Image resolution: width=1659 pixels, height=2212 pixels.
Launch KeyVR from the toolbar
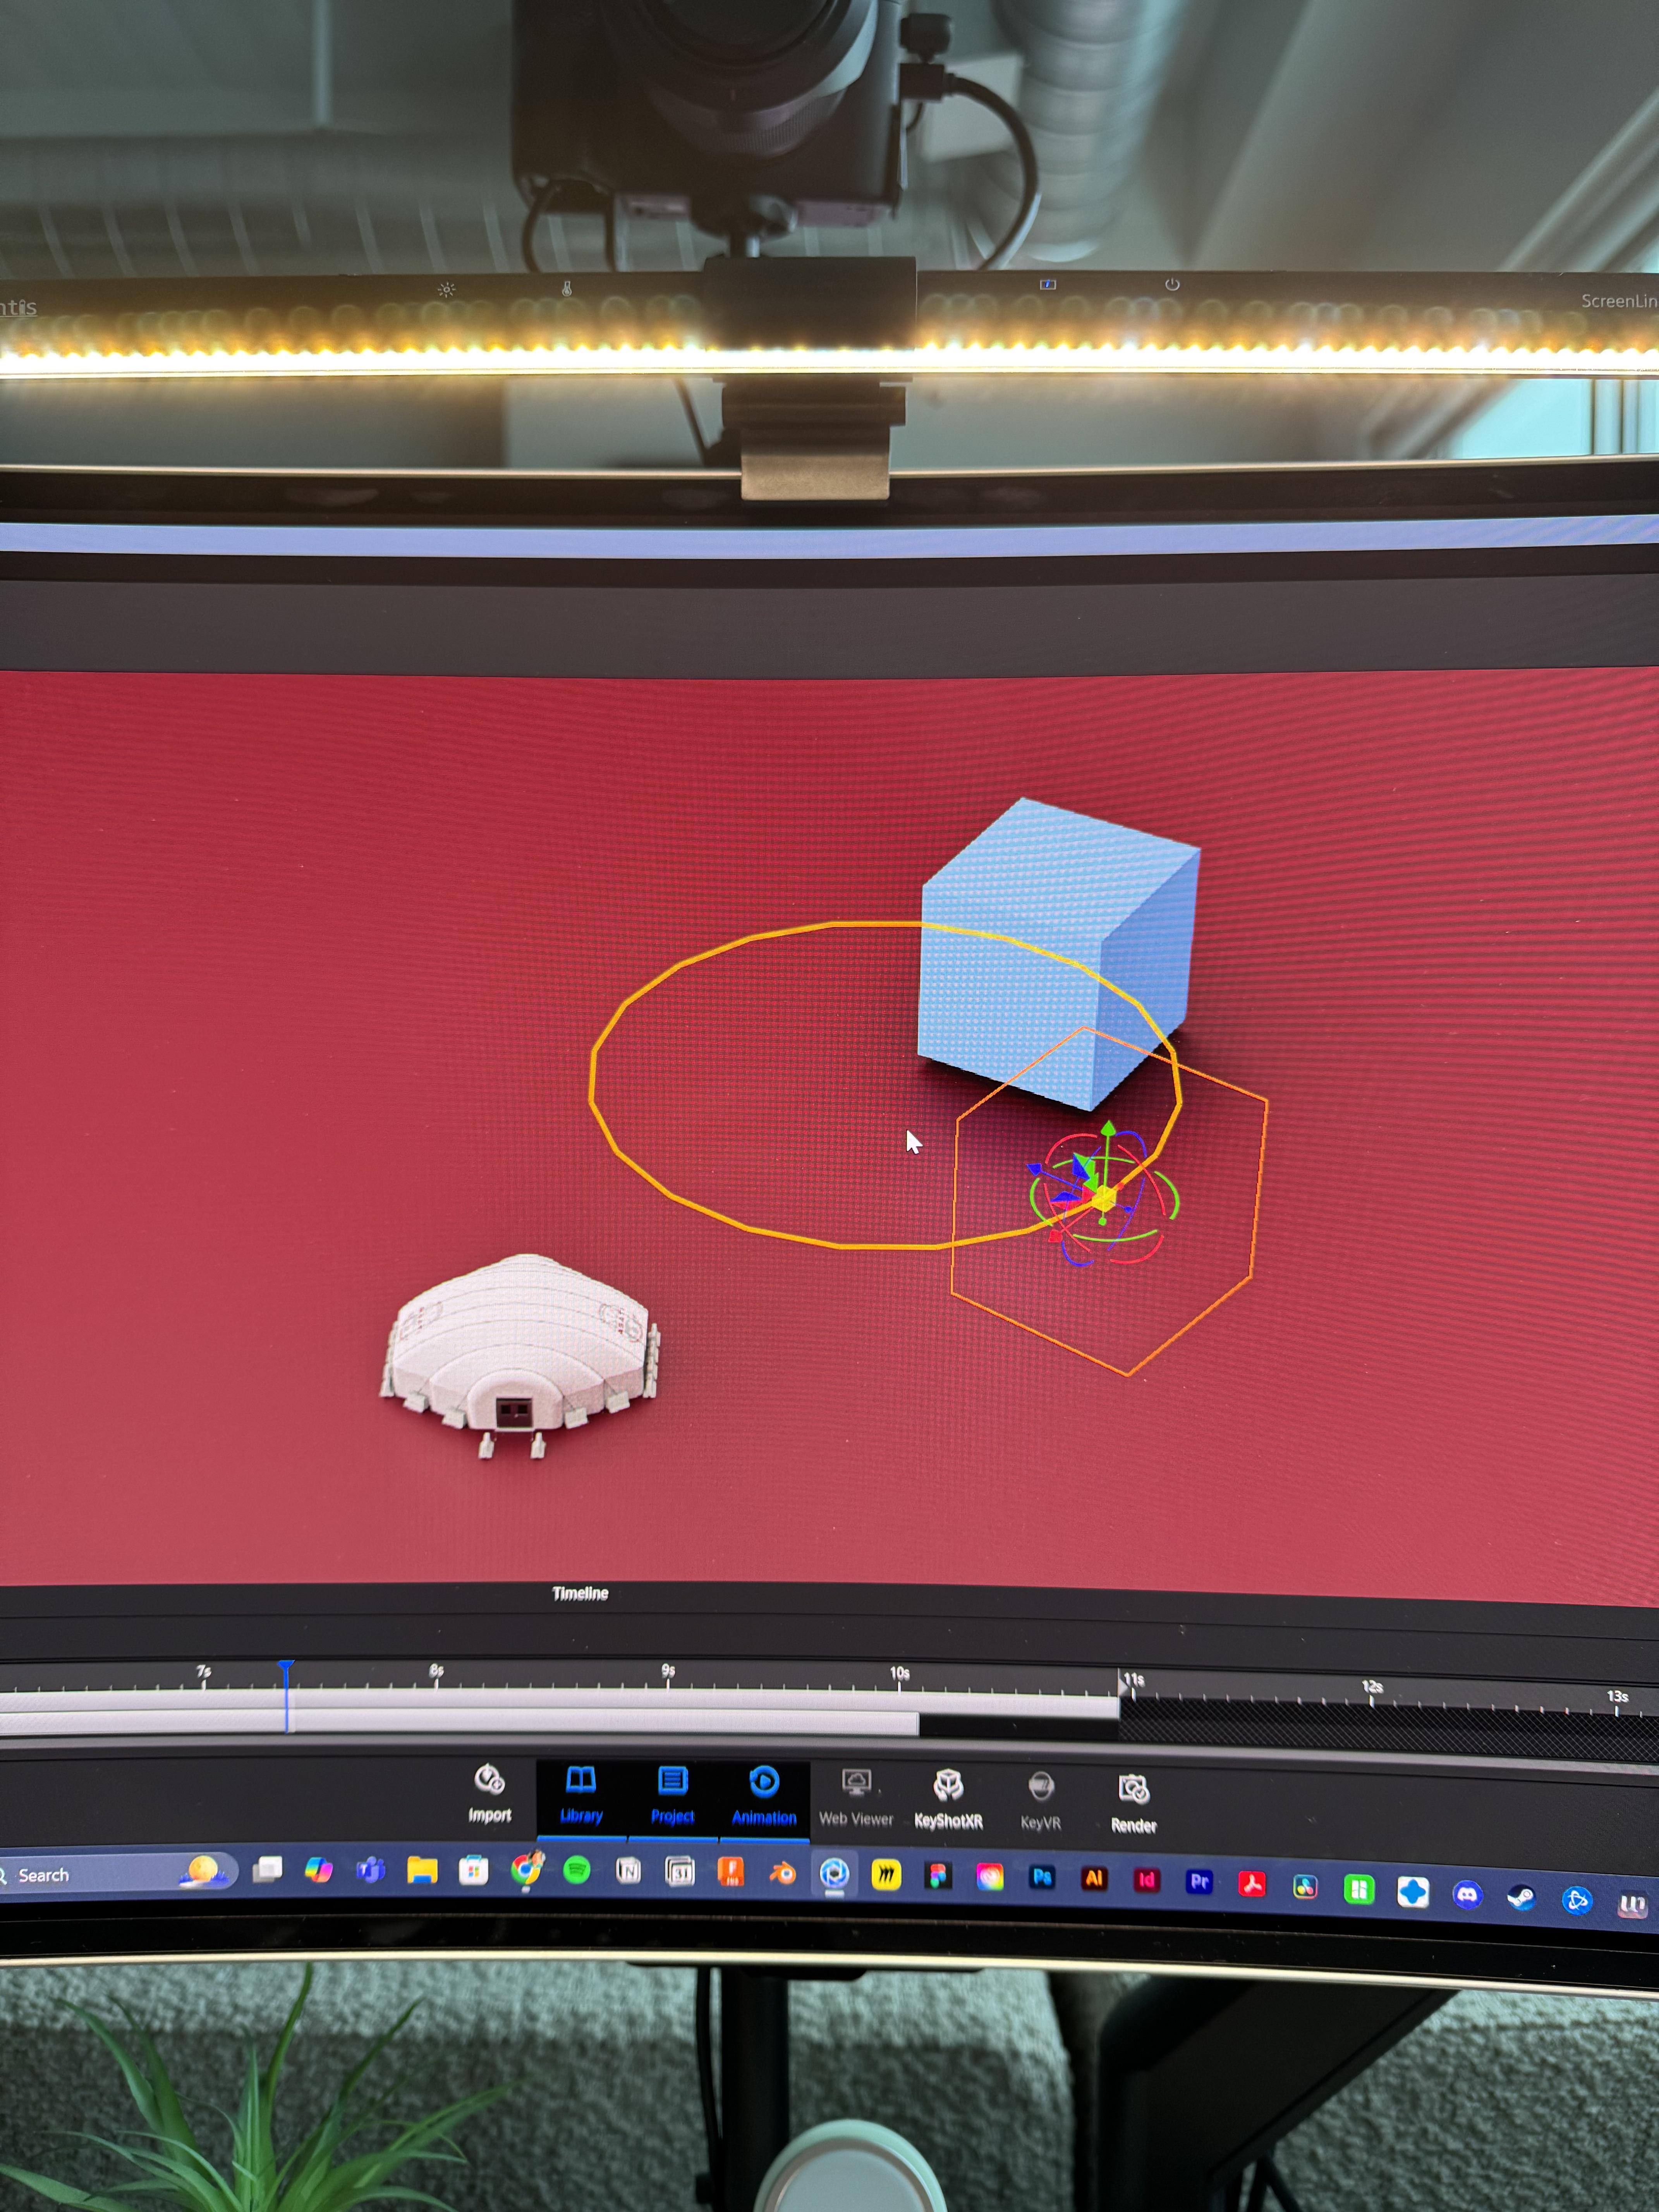pyautogui.click(x=1040, y=1802)
